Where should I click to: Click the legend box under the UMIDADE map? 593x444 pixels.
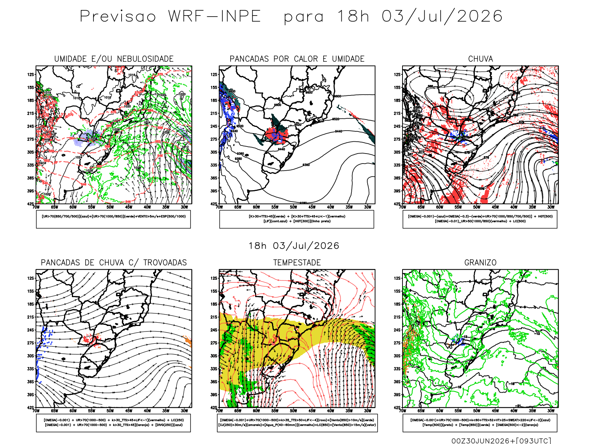113,219
